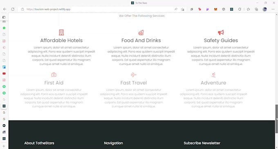
Task: Open the MetaMask fox extension
Action: [215, 9]
